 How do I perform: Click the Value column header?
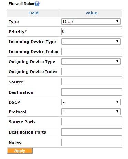tap(91, 13)
